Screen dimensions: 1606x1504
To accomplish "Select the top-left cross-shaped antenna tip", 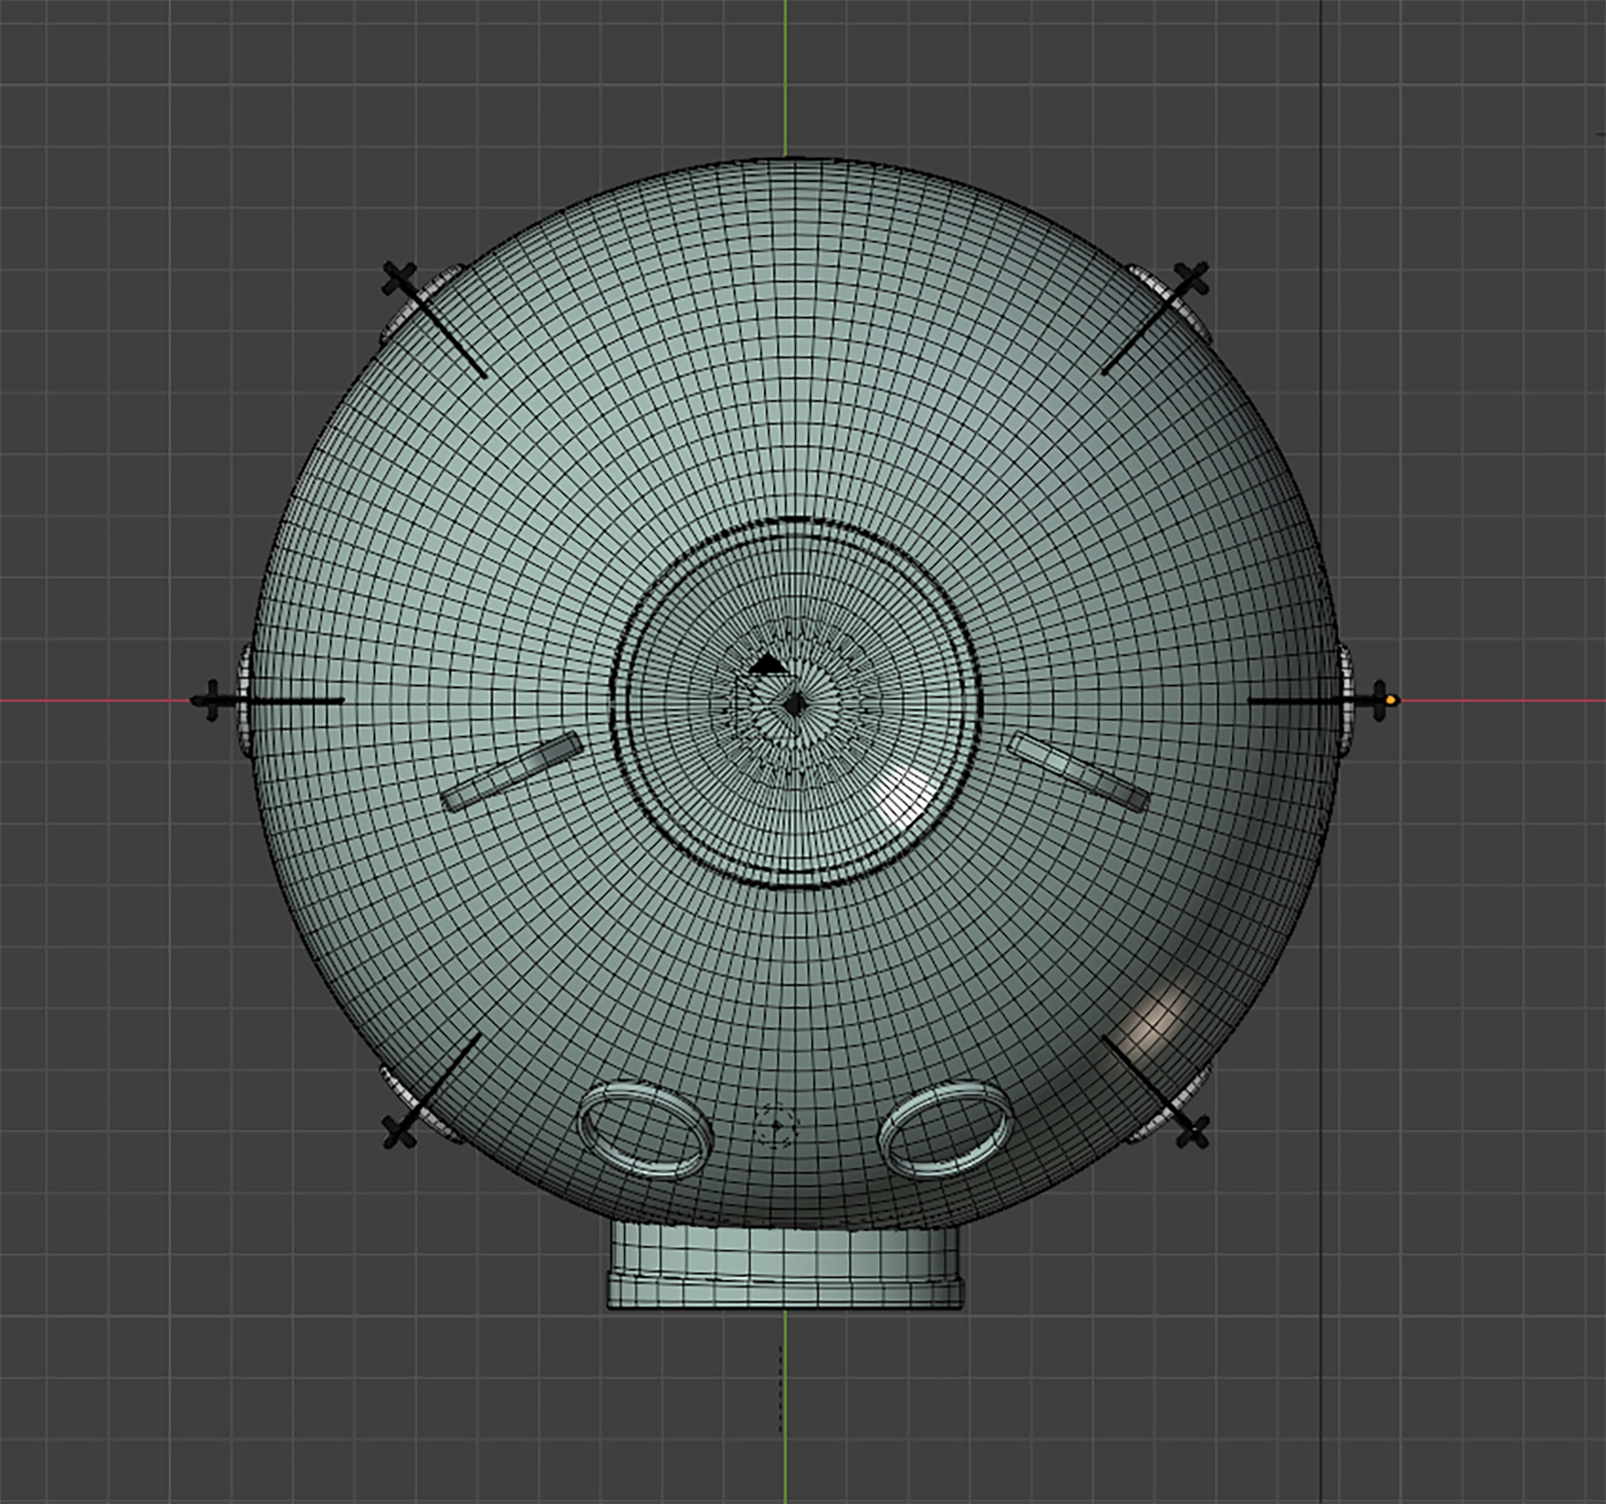I will pos(399,280).
